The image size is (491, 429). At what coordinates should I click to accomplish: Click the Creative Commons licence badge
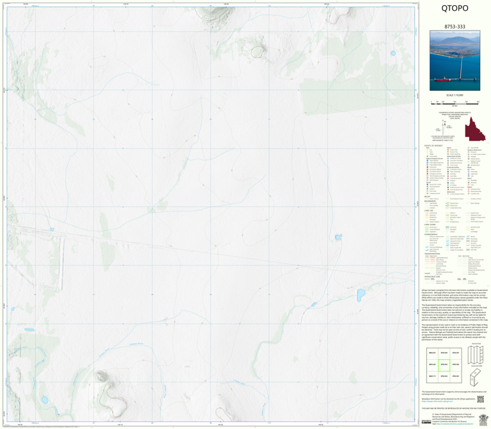coord(426,421)
